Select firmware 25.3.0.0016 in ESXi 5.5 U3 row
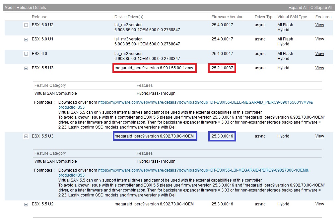This screenshot has width=336, height=218. (222, 136)
